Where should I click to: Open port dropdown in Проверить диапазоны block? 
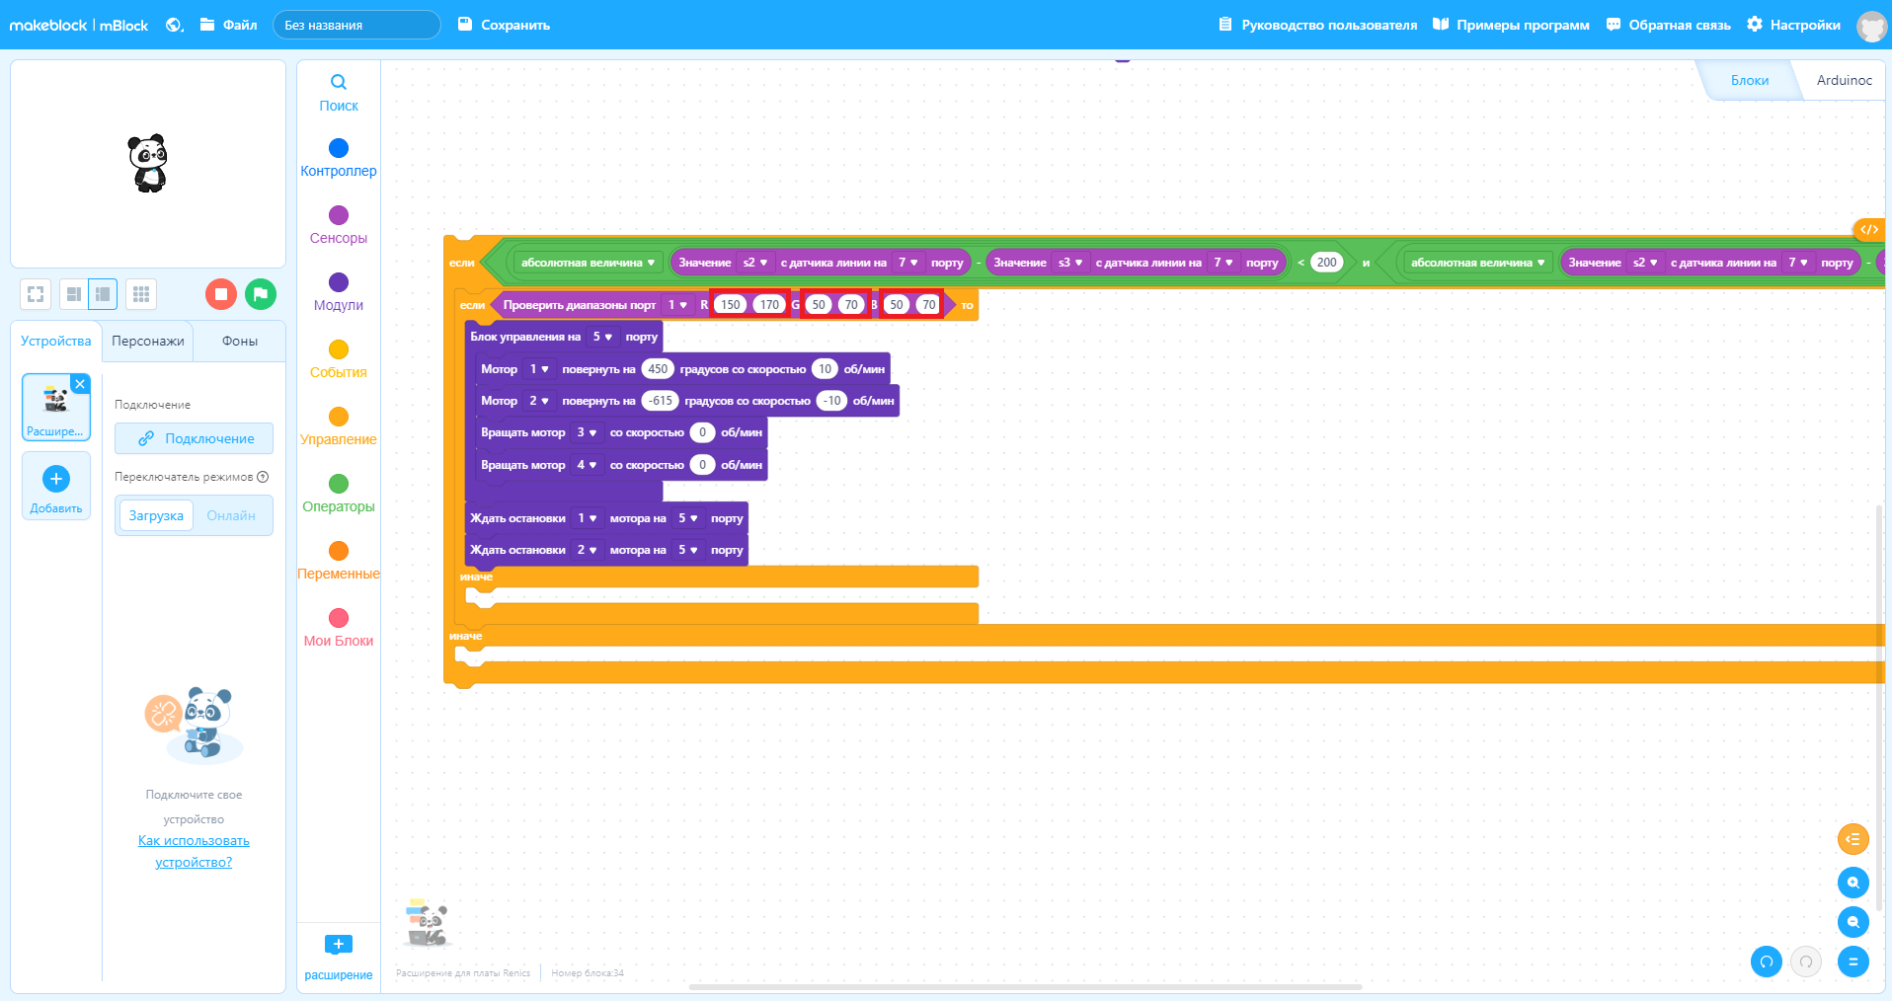pos(677,305)
